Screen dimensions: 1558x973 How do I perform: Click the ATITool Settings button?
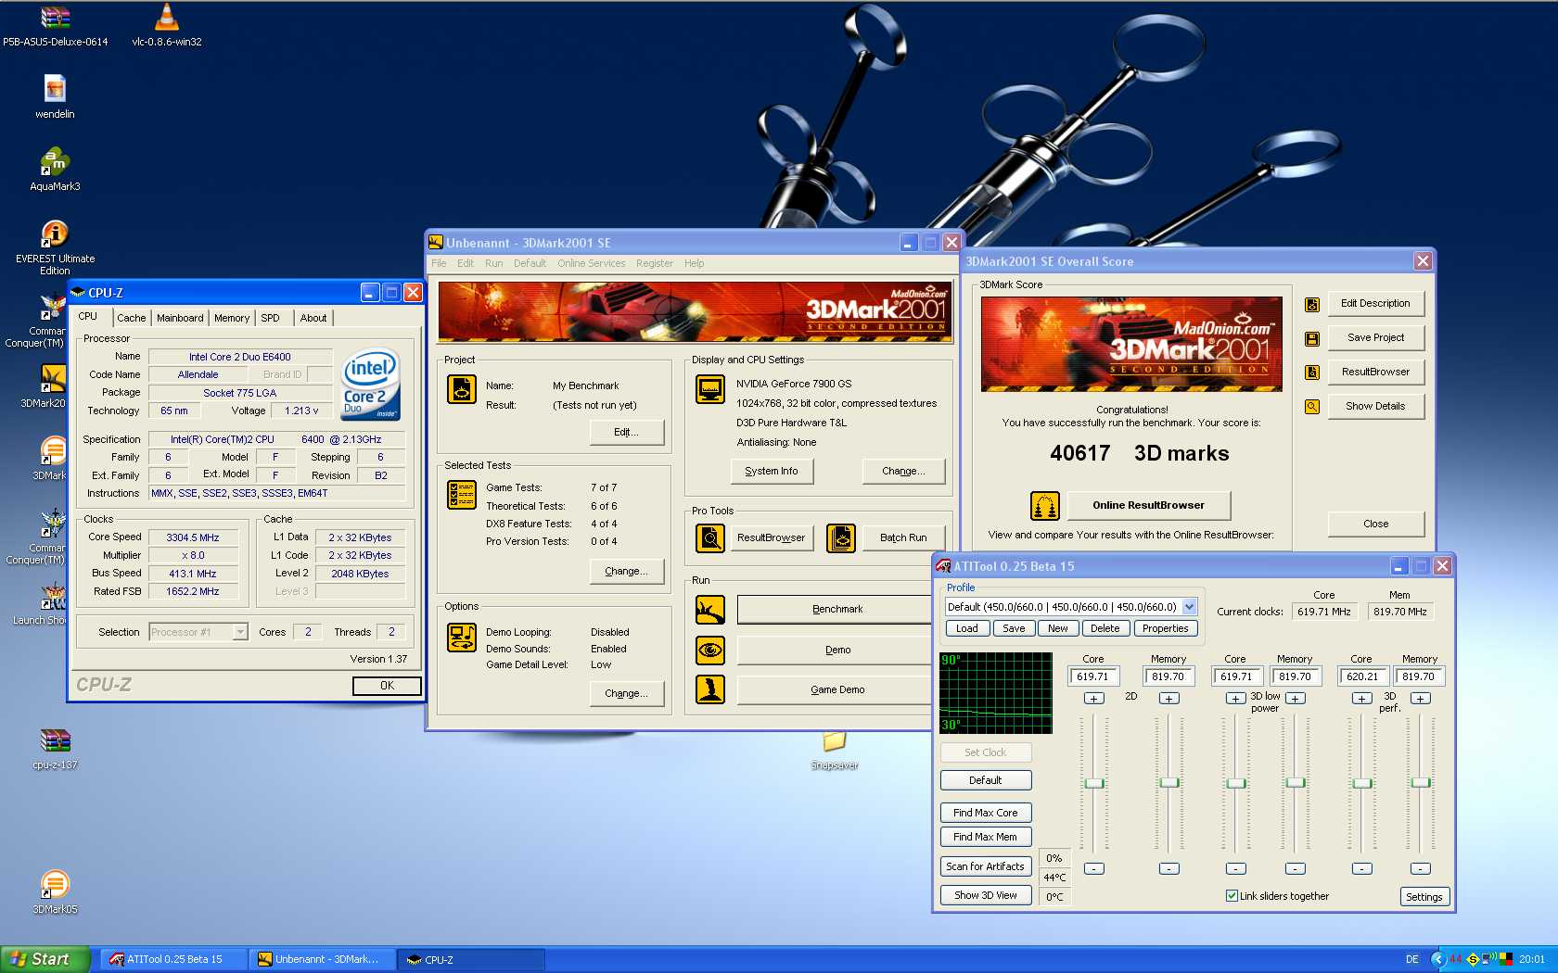[1424, 897]
